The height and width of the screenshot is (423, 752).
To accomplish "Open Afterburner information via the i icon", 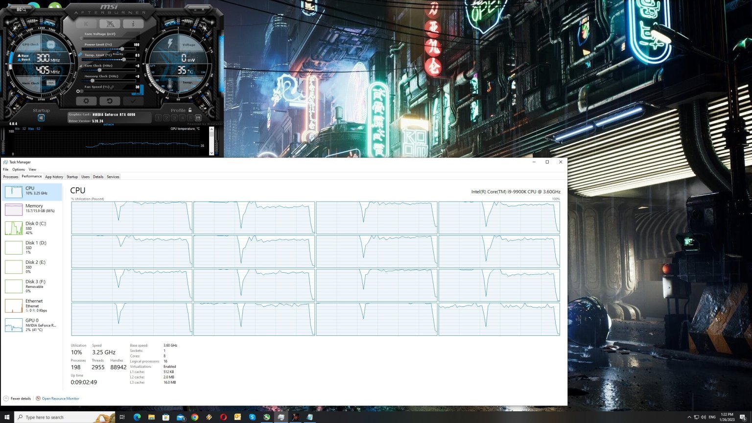I will click(134, 23).
